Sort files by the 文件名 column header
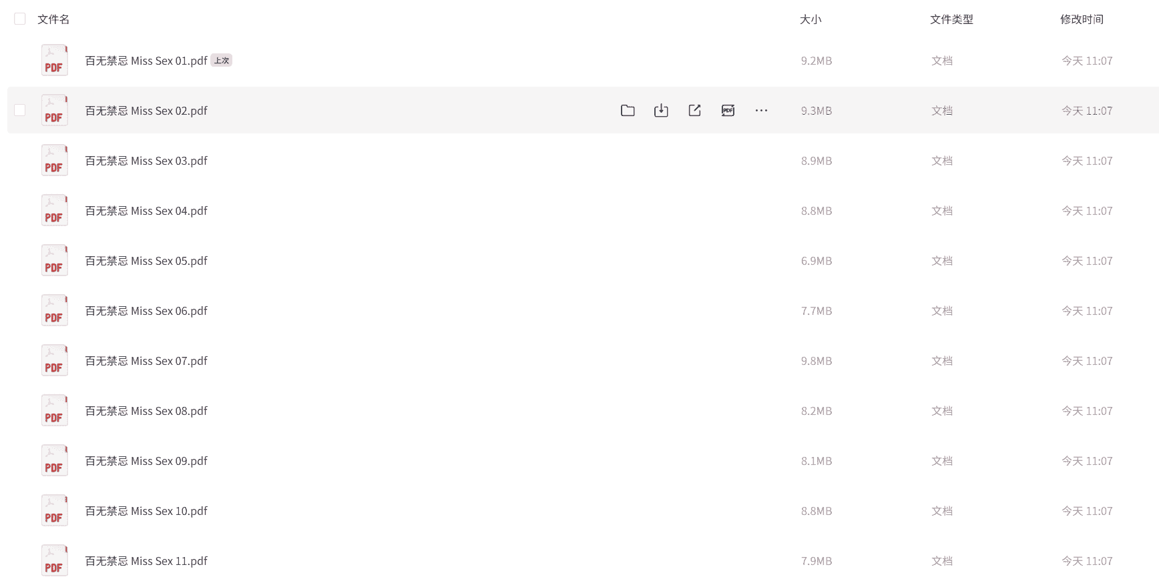This screenshot has height=587, width=1159. 53,19
